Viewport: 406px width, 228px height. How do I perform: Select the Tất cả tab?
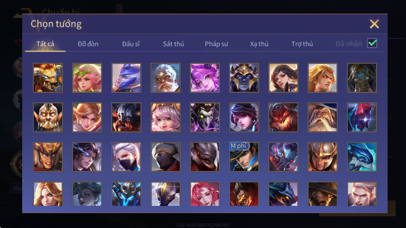pyautogui.click(x=45, y=44)
